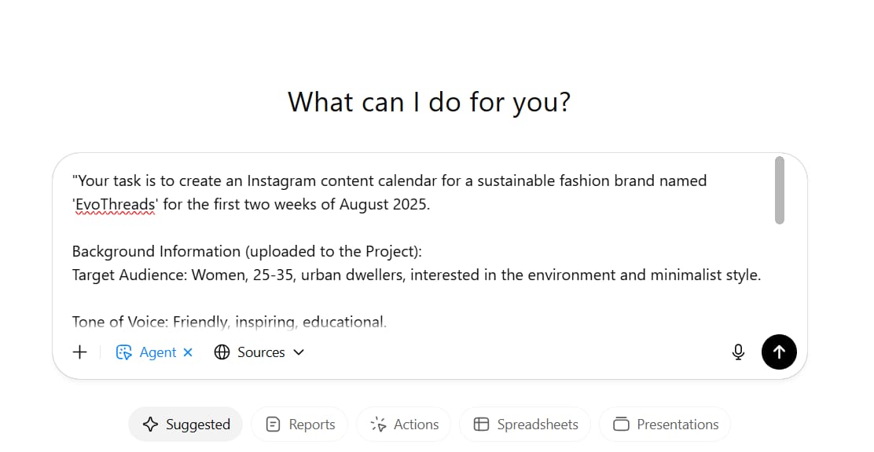Image resolution: width=874 pixels, height=452 pixels.
Task: Expand the Sources dropdown chevron
Action: 299,352
